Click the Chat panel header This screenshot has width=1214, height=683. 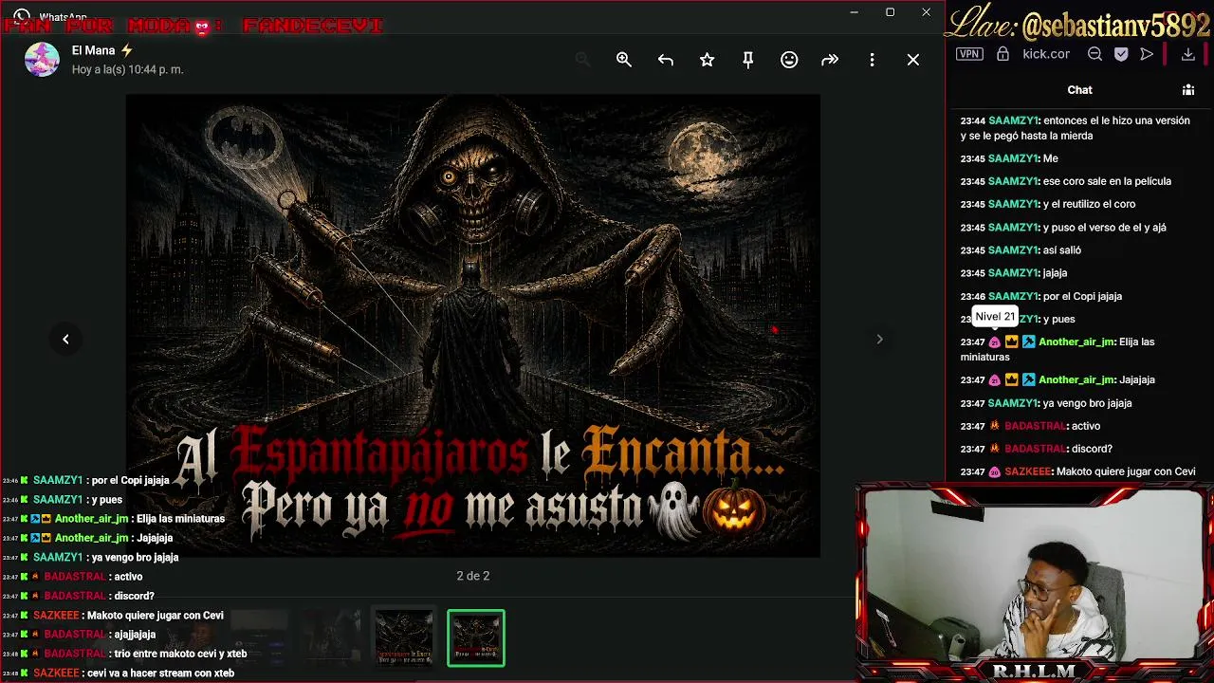point(1080,90)
